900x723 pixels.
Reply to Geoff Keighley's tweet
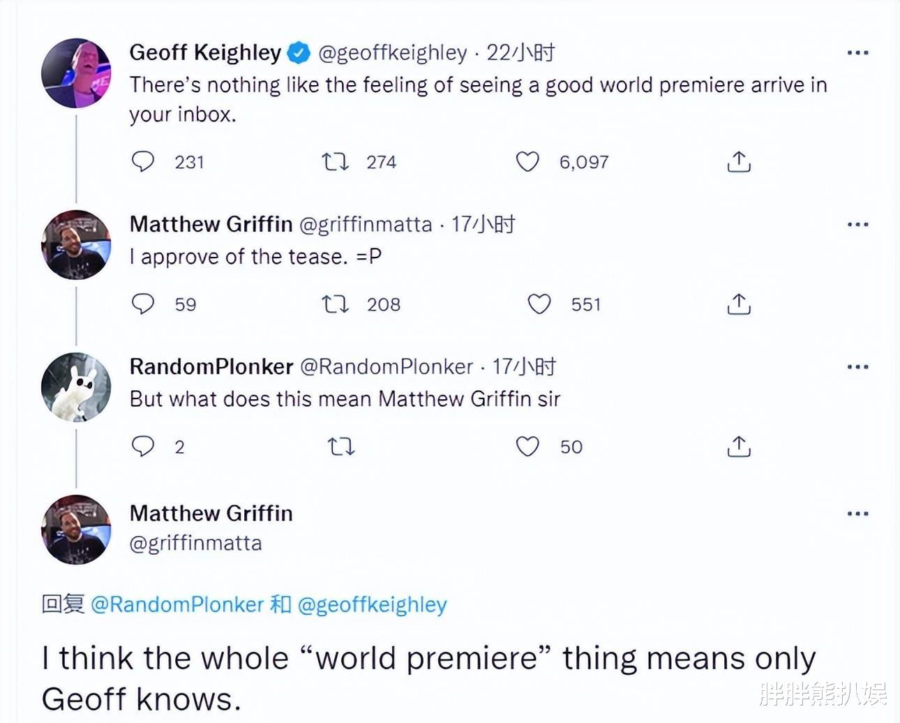143,162
